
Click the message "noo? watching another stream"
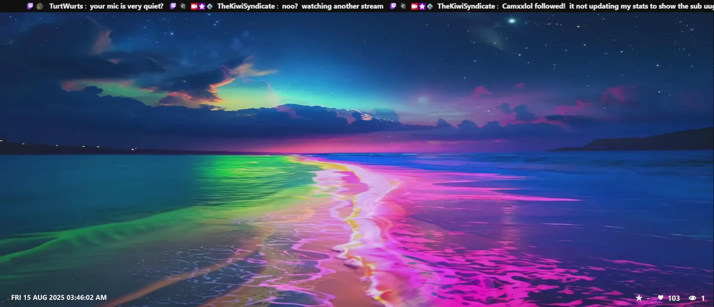332,6
